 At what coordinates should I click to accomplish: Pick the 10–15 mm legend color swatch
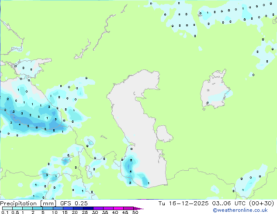pyautogui.click(x=58, y=208)
